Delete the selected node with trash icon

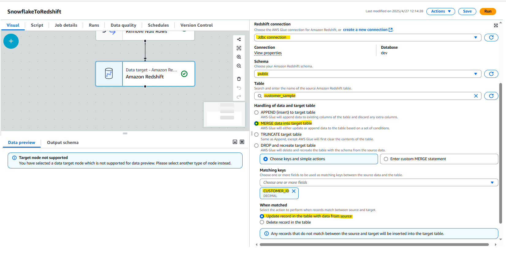(239, 79)
